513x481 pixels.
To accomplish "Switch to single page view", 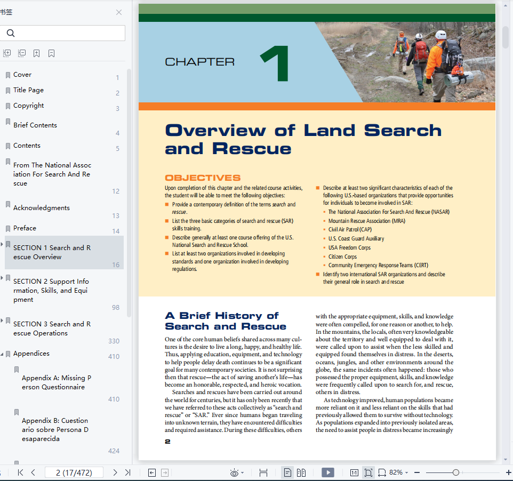I will 287,472.
